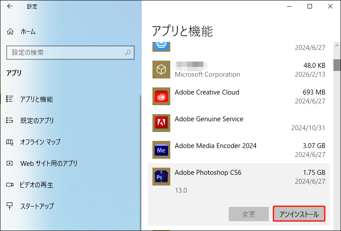This screenshot has height=231, width=341.
Task: Open ビデオの再生 in the sidebar
Action: coord(36,185)
